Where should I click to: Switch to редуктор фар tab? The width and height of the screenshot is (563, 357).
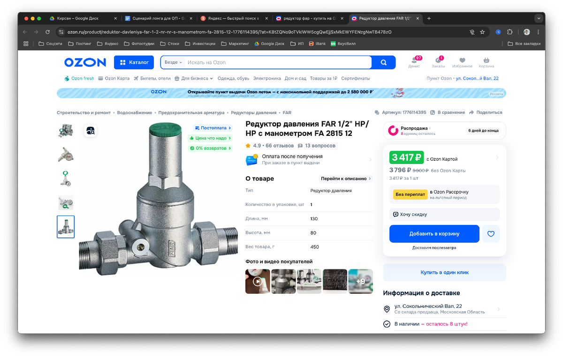309,18
